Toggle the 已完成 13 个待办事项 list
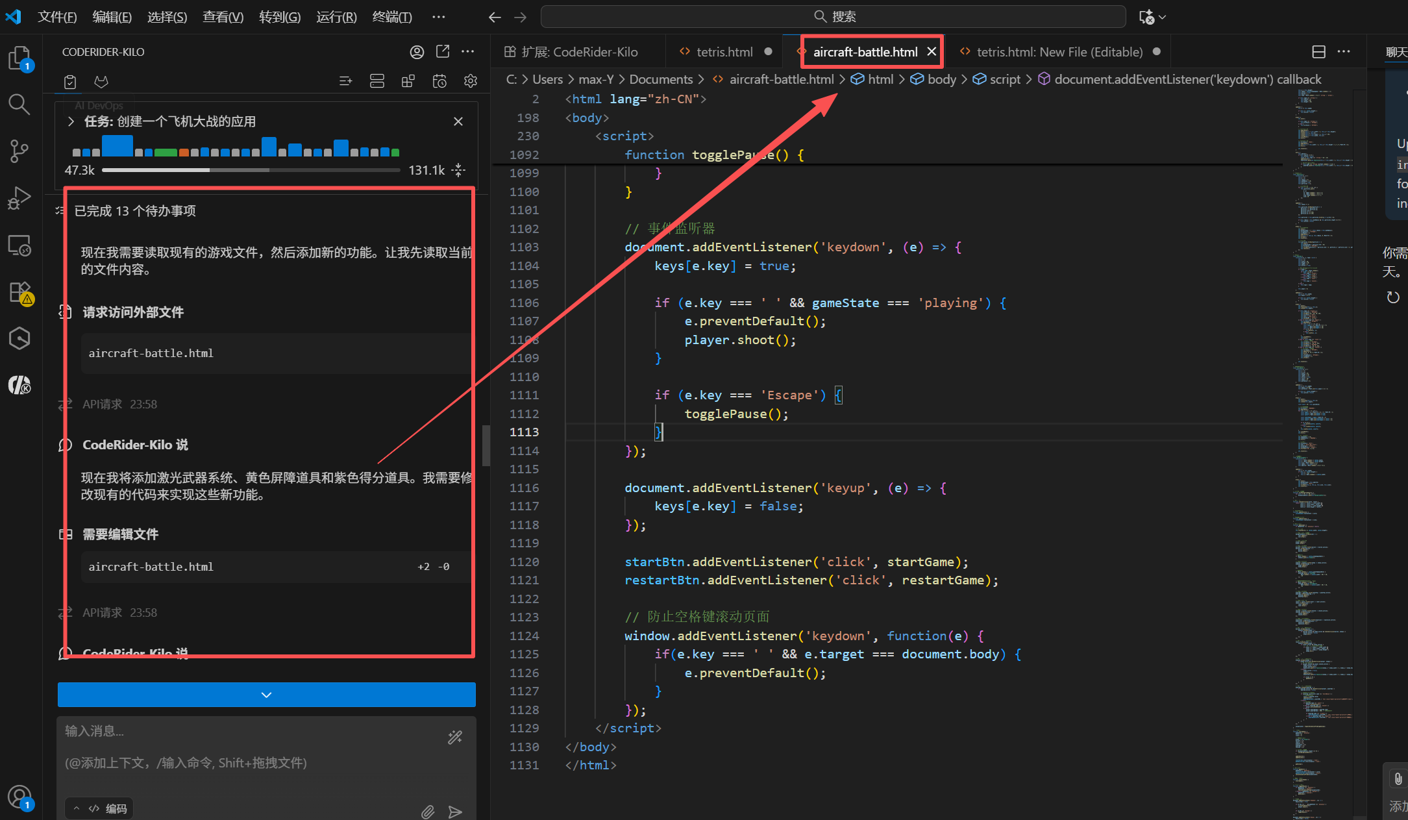The image size is (1408, 820). pos(135,211)
